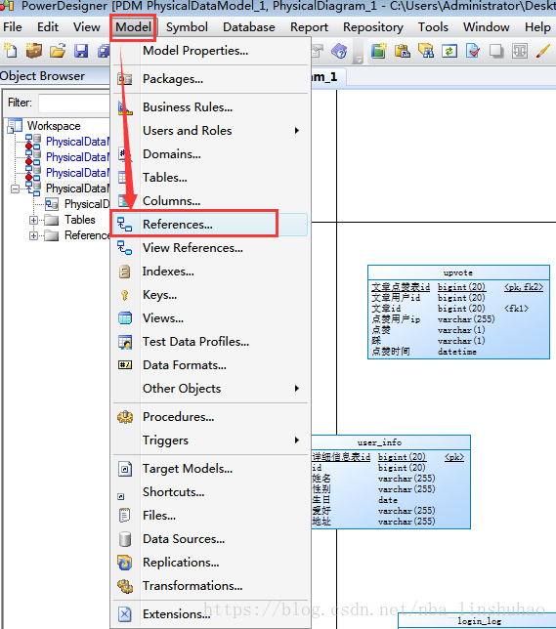Image resolution: width=556 pixels, height=629 pixels.
Task: Click the Packages menu icon
Action: click(125, 79)
